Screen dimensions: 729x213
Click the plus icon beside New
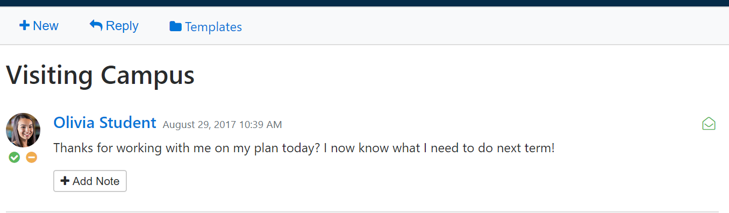point(24,26)
